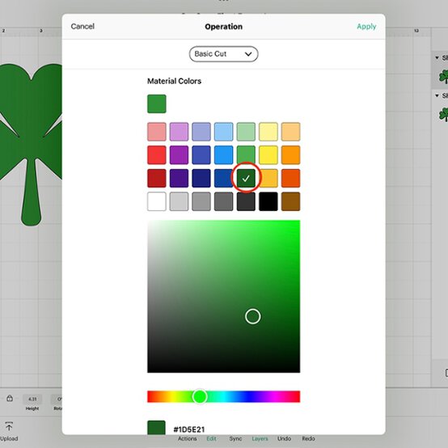Open the Actions bottom tab
The image size is (448, 448).
point(187,438)
